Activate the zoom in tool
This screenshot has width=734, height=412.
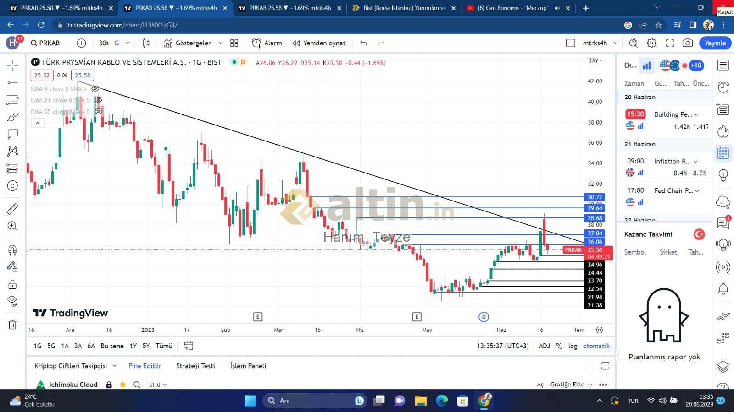[13, 226]
